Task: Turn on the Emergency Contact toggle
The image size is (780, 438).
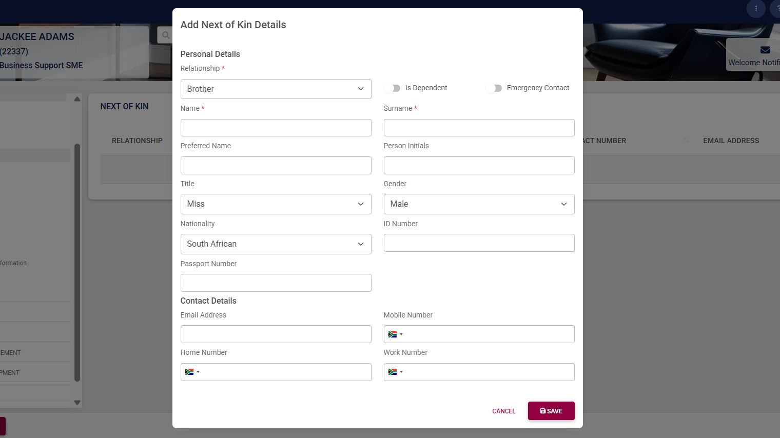Action: point(494,88)
